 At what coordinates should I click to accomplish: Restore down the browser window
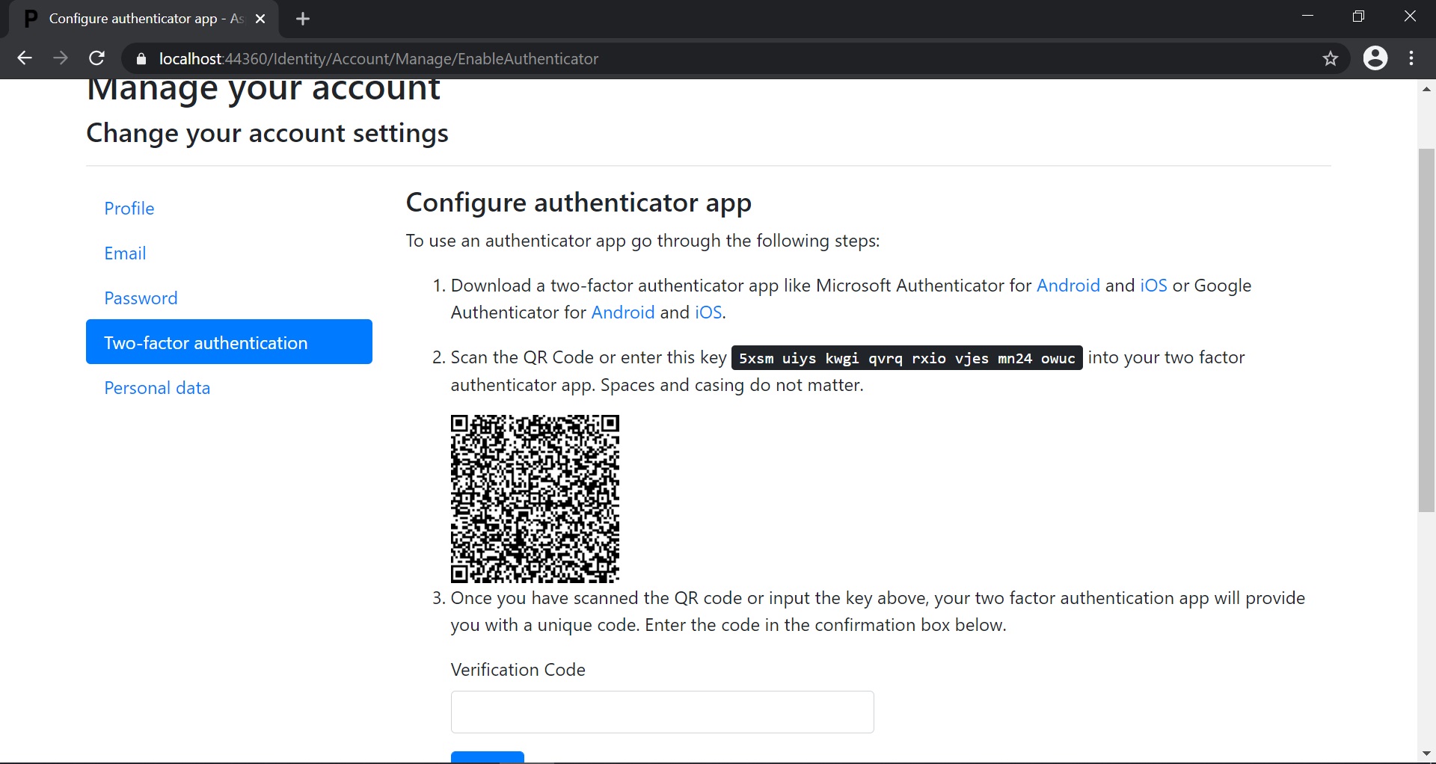coord(1358,16)
